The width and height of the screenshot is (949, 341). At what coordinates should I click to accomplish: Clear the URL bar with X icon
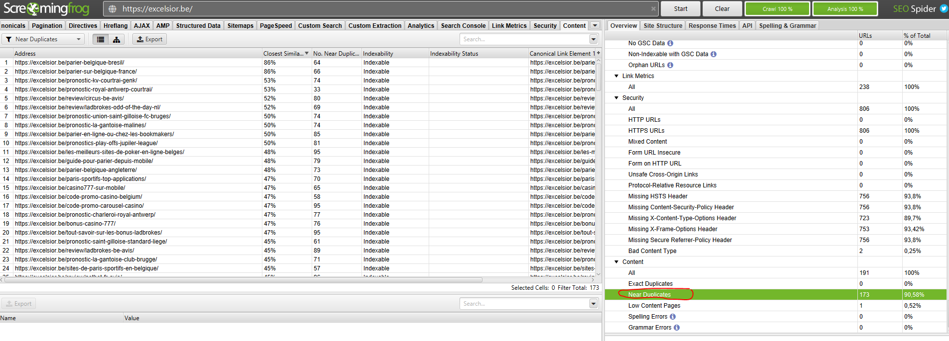click(653, 8)
